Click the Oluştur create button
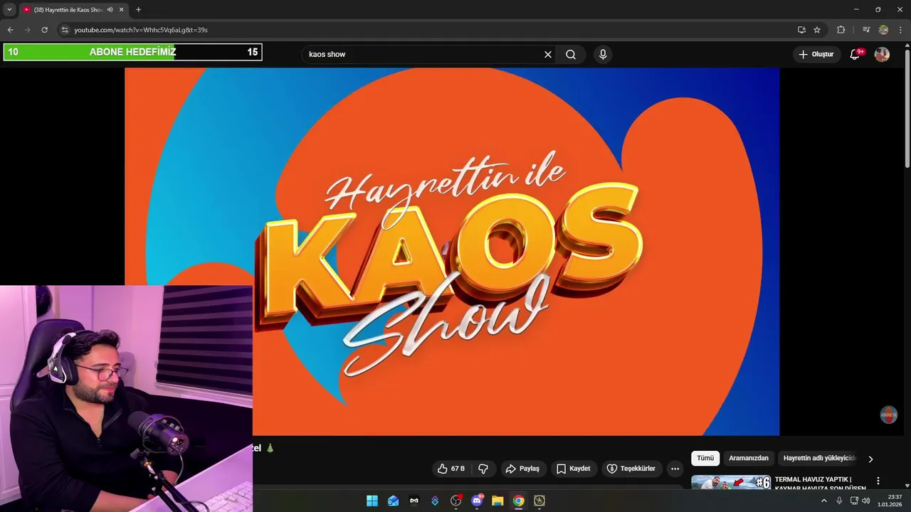Image resolution: width=911 pixels, height=512 pixels. (816, 54)
